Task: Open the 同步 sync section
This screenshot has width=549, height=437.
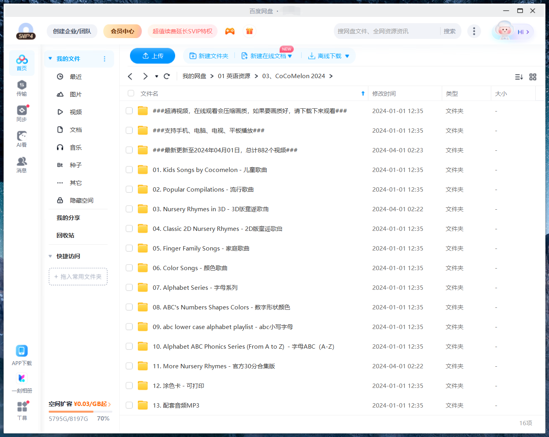Action: click(x=22, y=113)
